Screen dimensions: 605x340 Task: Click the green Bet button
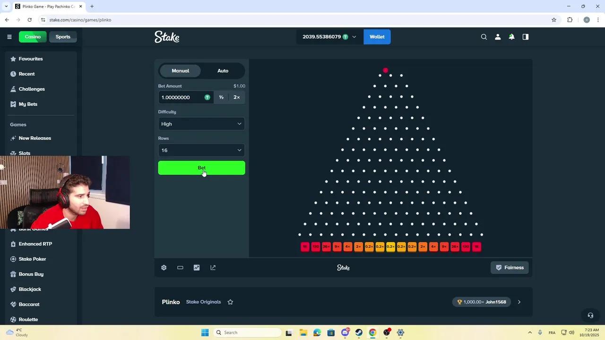(x=202, y=168)
